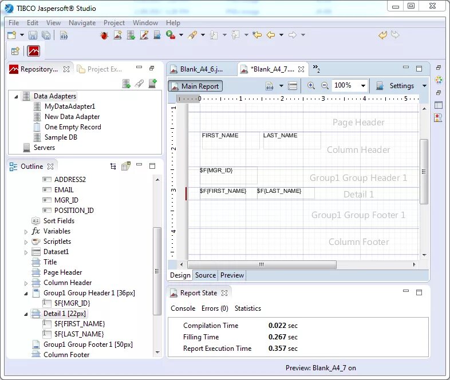450x380 pixels.
Task: Select the Servers node in Repository
Action: pyautogui.click(x=44, y=148)
